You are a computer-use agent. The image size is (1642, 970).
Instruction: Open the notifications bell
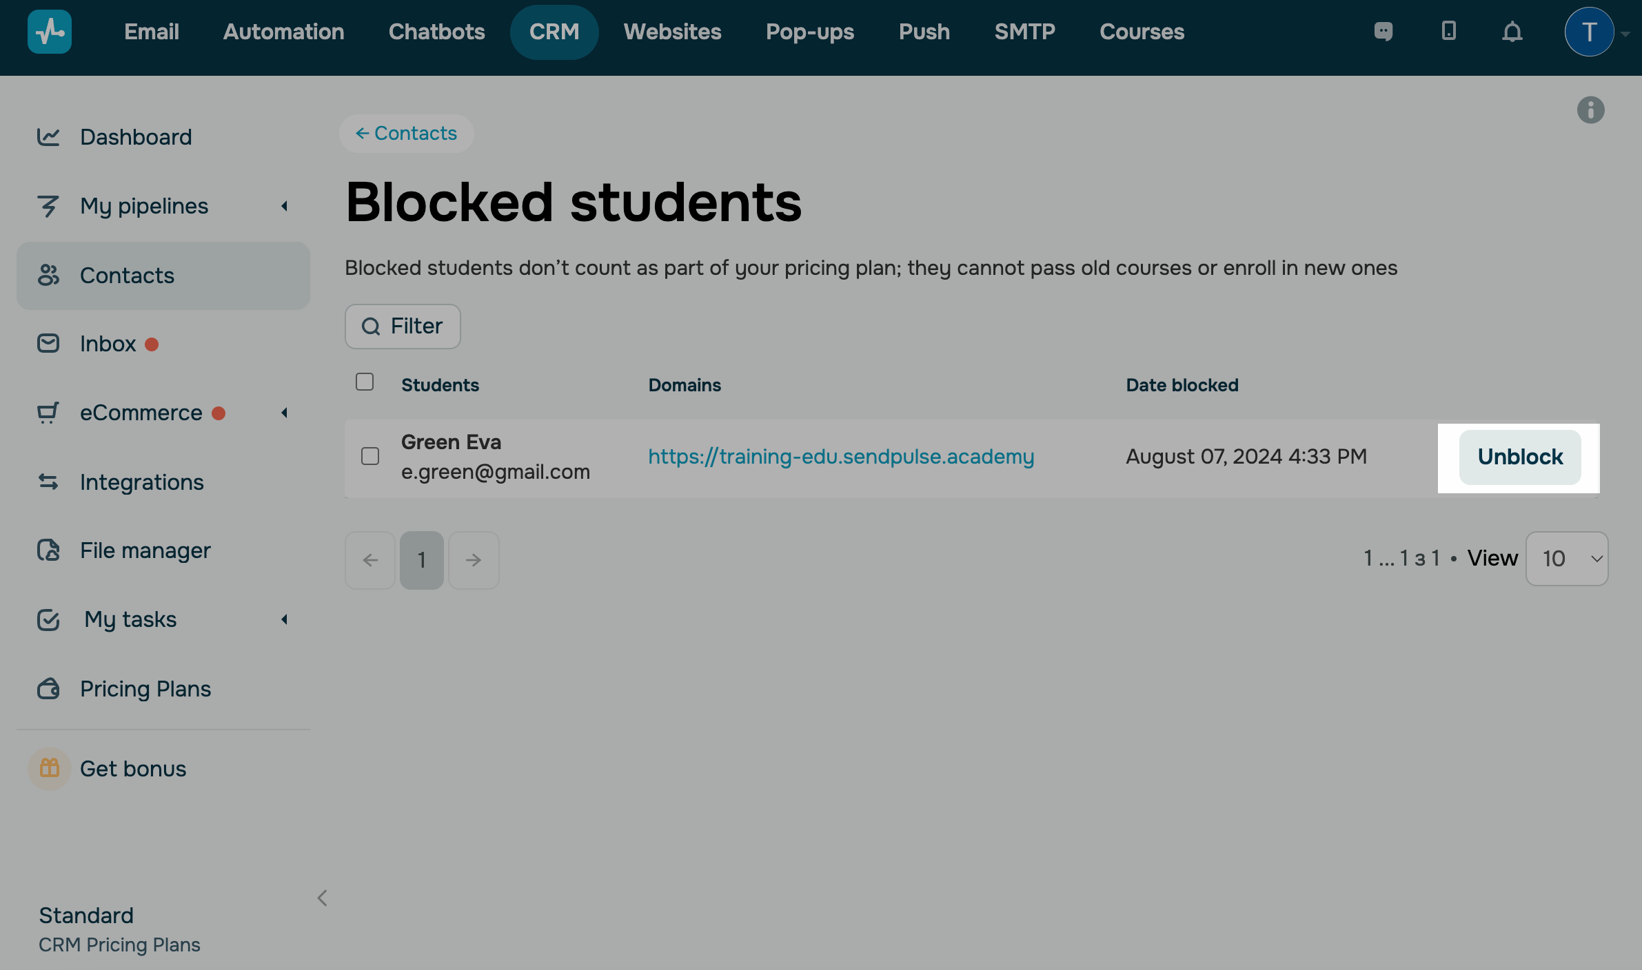tap(1512, 32)
